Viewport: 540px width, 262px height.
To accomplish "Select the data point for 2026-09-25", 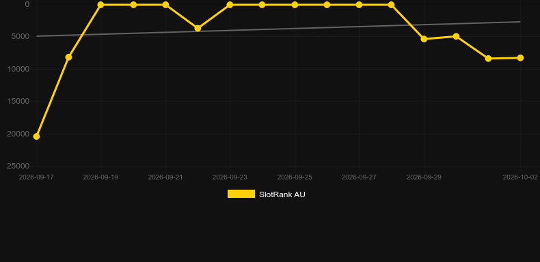I will [295, 5].
